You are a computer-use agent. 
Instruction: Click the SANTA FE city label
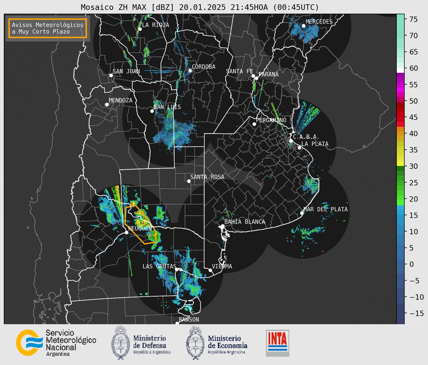pos(239,71)
